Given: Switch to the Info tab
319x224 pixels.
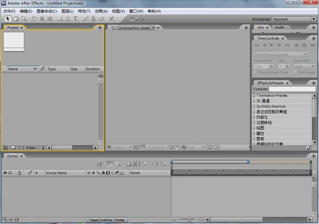Looking at the screenshot, I should (x=261, y=27).
